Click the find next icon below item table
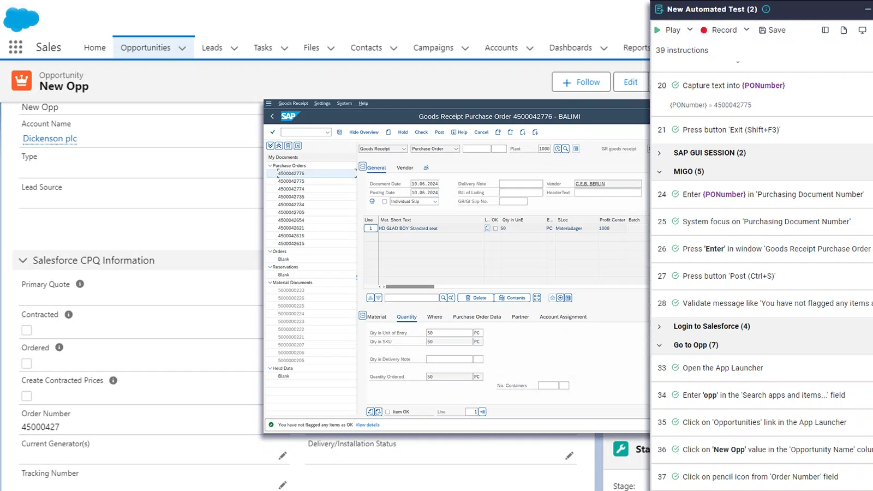Viewport: 873px width, 491px height. click(x=451, y=298)
